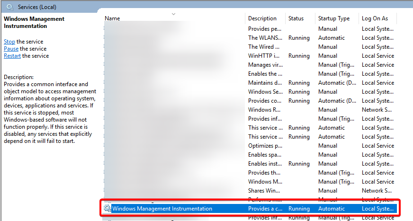Select the 'Optimizes p...' description cell
413x221 pixels.
tap(265, 146)
